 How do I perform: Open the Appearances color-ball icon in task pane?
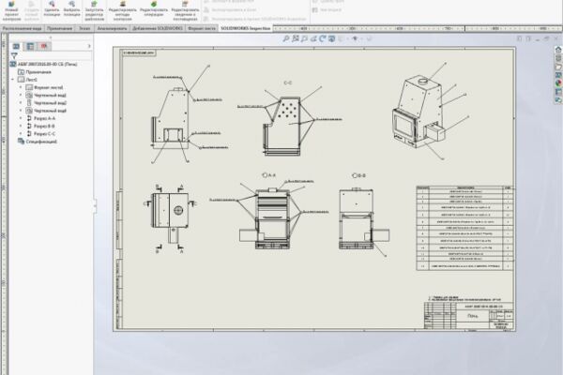coord(558,83)
